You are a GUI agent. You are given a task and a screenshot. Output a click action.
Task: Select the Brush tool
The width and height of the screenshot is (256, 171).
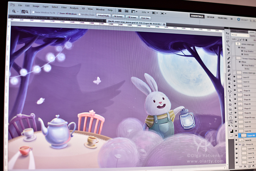click(x=229, y=62)
